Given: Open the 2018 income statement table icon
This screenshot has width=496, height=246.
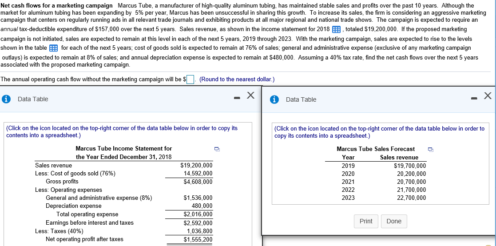Looking at the screenshot, I should [x=336, y=30].
